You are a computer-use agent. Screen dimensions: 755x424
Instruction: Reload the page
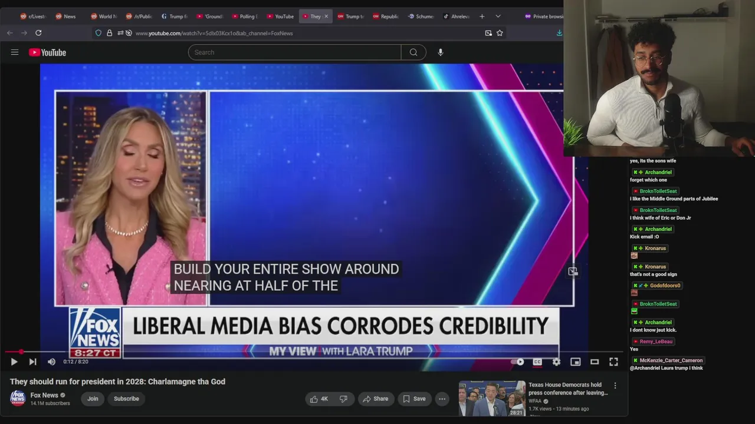(38, 33)
